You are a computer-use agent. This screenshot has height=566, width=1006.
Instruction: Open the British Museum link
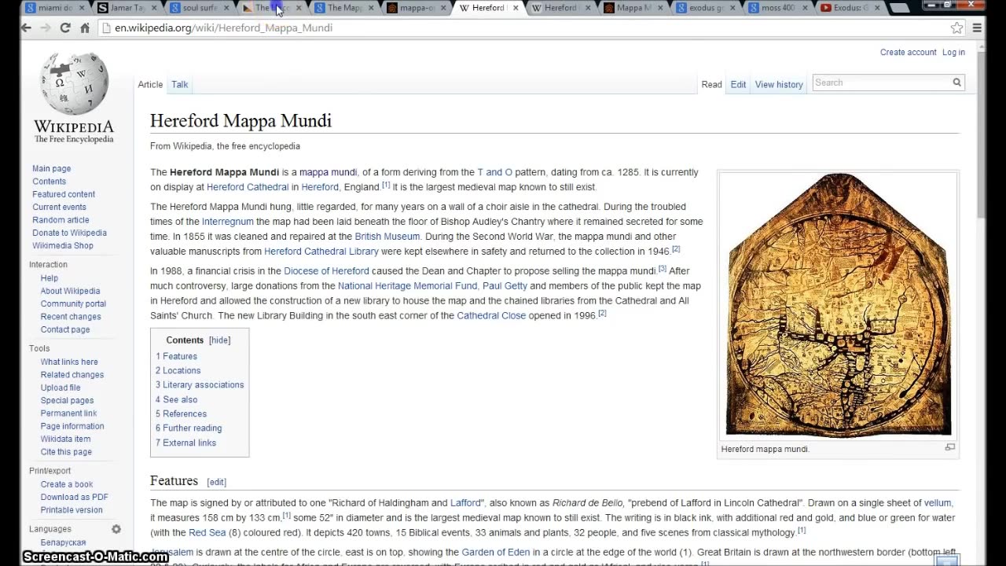(x=387, y=237)
